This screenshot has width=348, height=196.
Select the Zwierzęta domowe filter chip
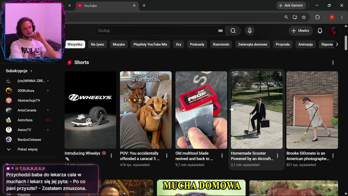pos(253,44)
